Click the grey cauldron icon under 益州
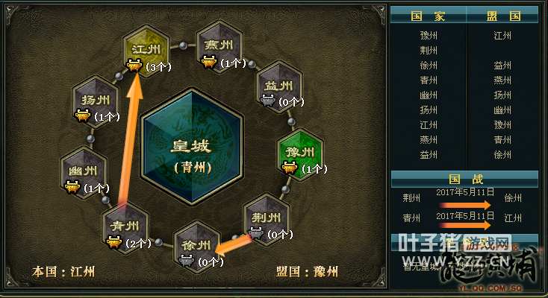This screenshot has width=548, height=298. click(x=268, y=101)
